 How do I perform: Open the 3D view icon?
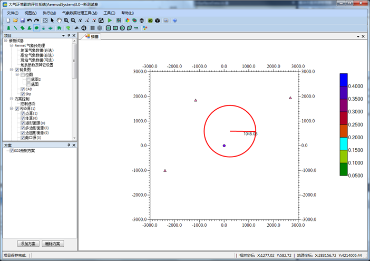pos(150,21)
